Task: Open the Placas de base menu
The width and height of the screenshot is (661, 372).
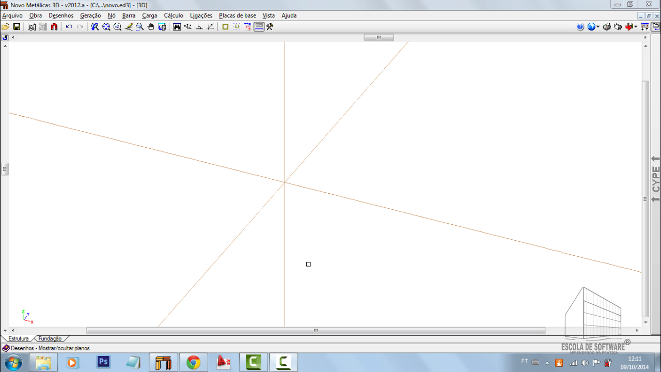Action: (237, 16)
